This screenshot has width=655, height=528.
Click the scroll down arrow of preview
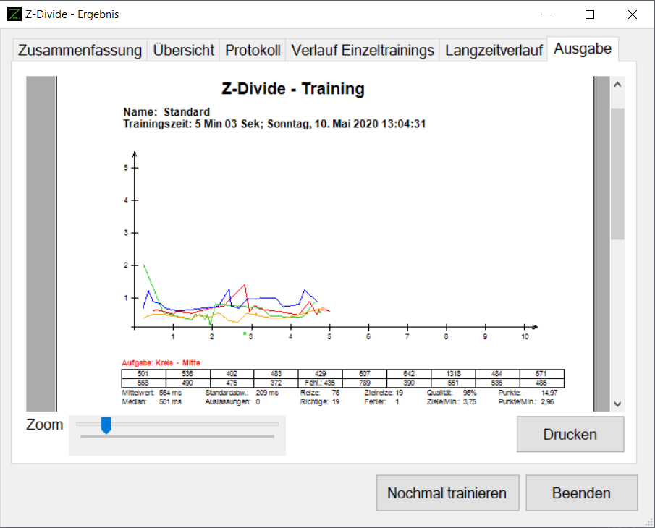[x=617, y=404]
